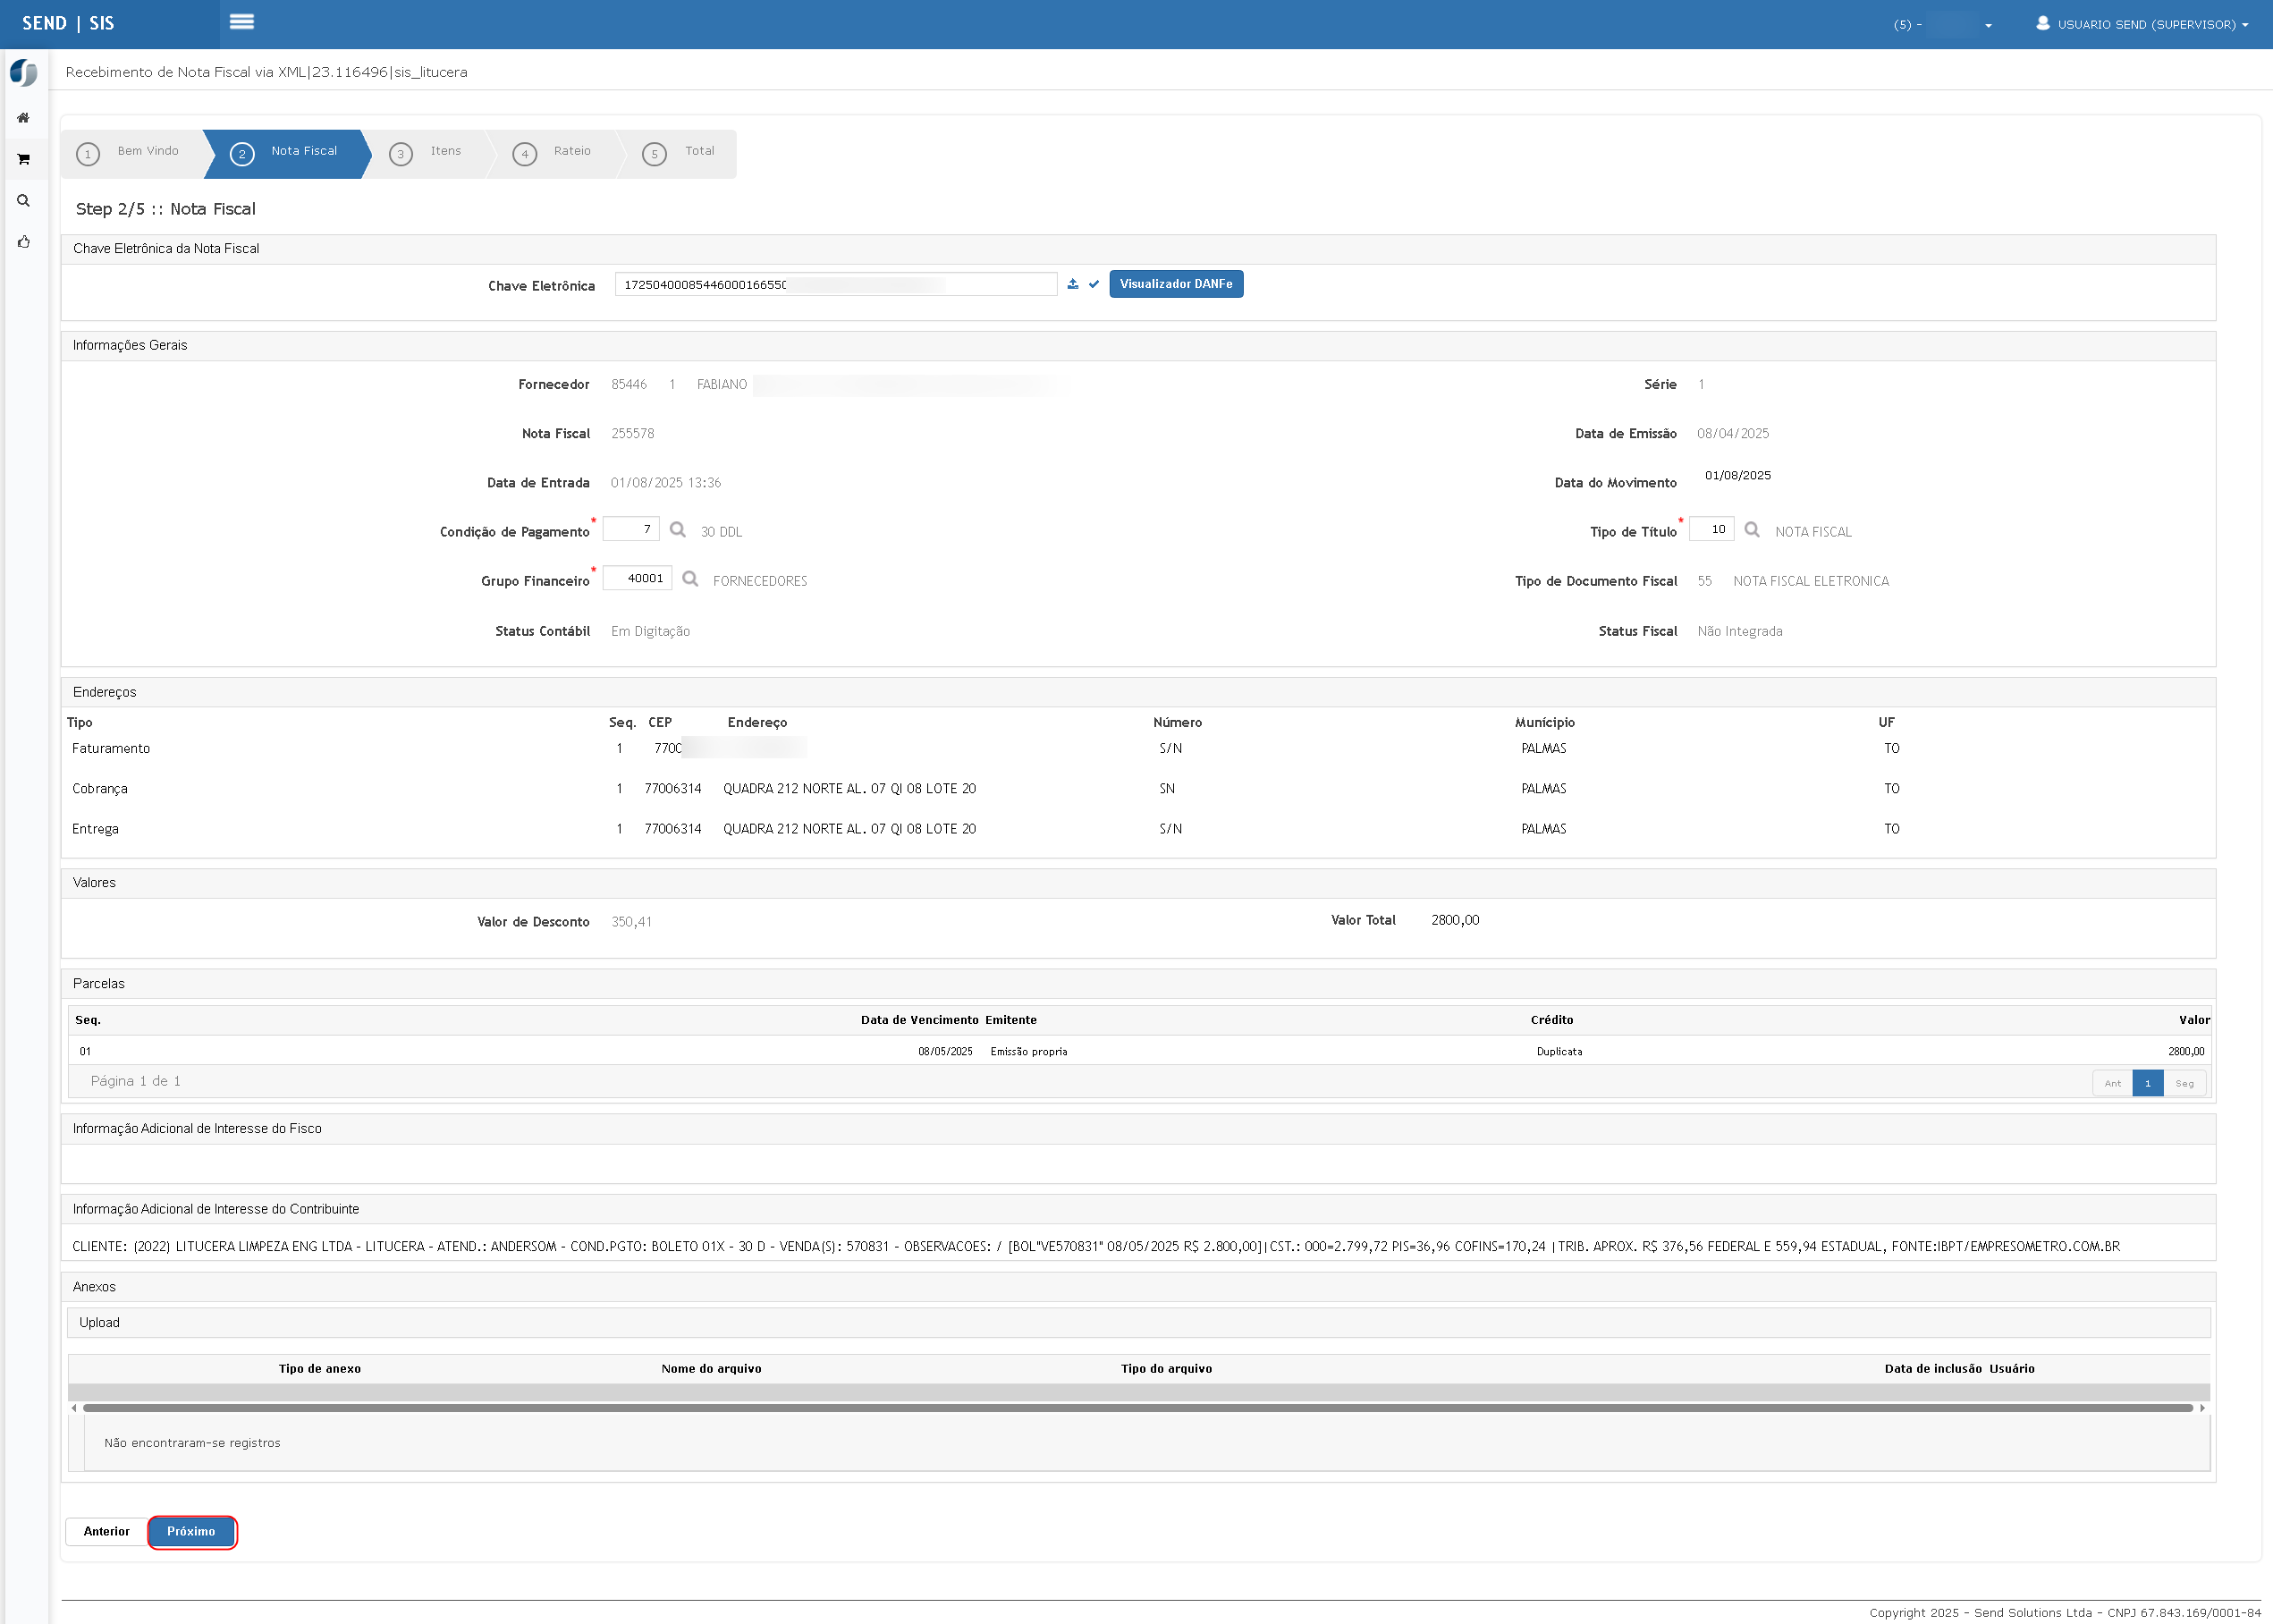Click the user avatar icon in header

[x=2043, y=23]
